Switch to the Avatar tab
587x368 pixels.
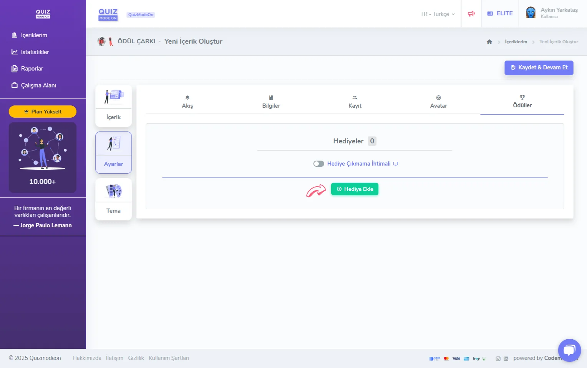438,102
